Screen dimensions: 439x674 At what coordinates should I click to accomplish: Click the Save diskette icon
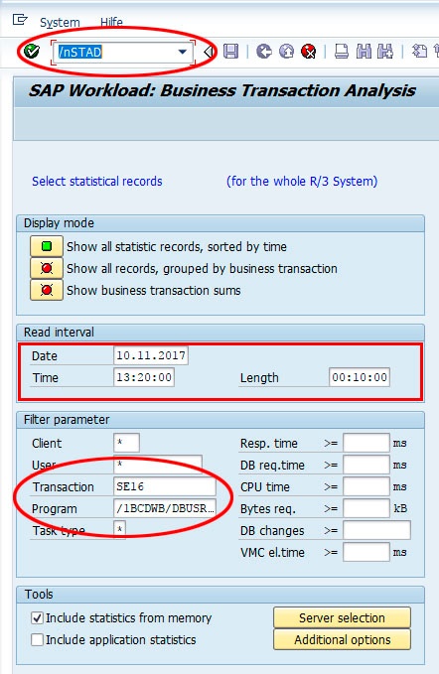click(x=230, y=52)
